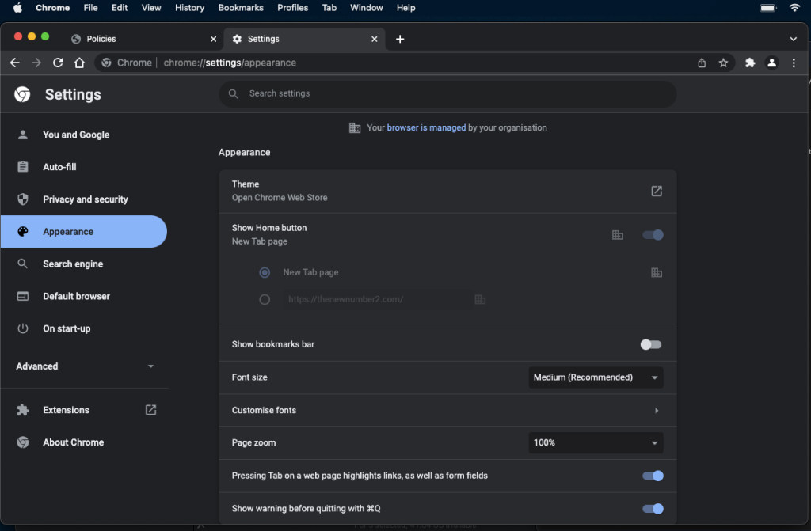Open Customise fonts arrow
This screenshot has width=811, height=531.
click(x=657, y=411)
